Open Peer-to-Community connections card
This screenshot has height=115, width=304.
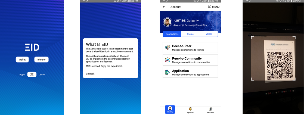(190, 60)
